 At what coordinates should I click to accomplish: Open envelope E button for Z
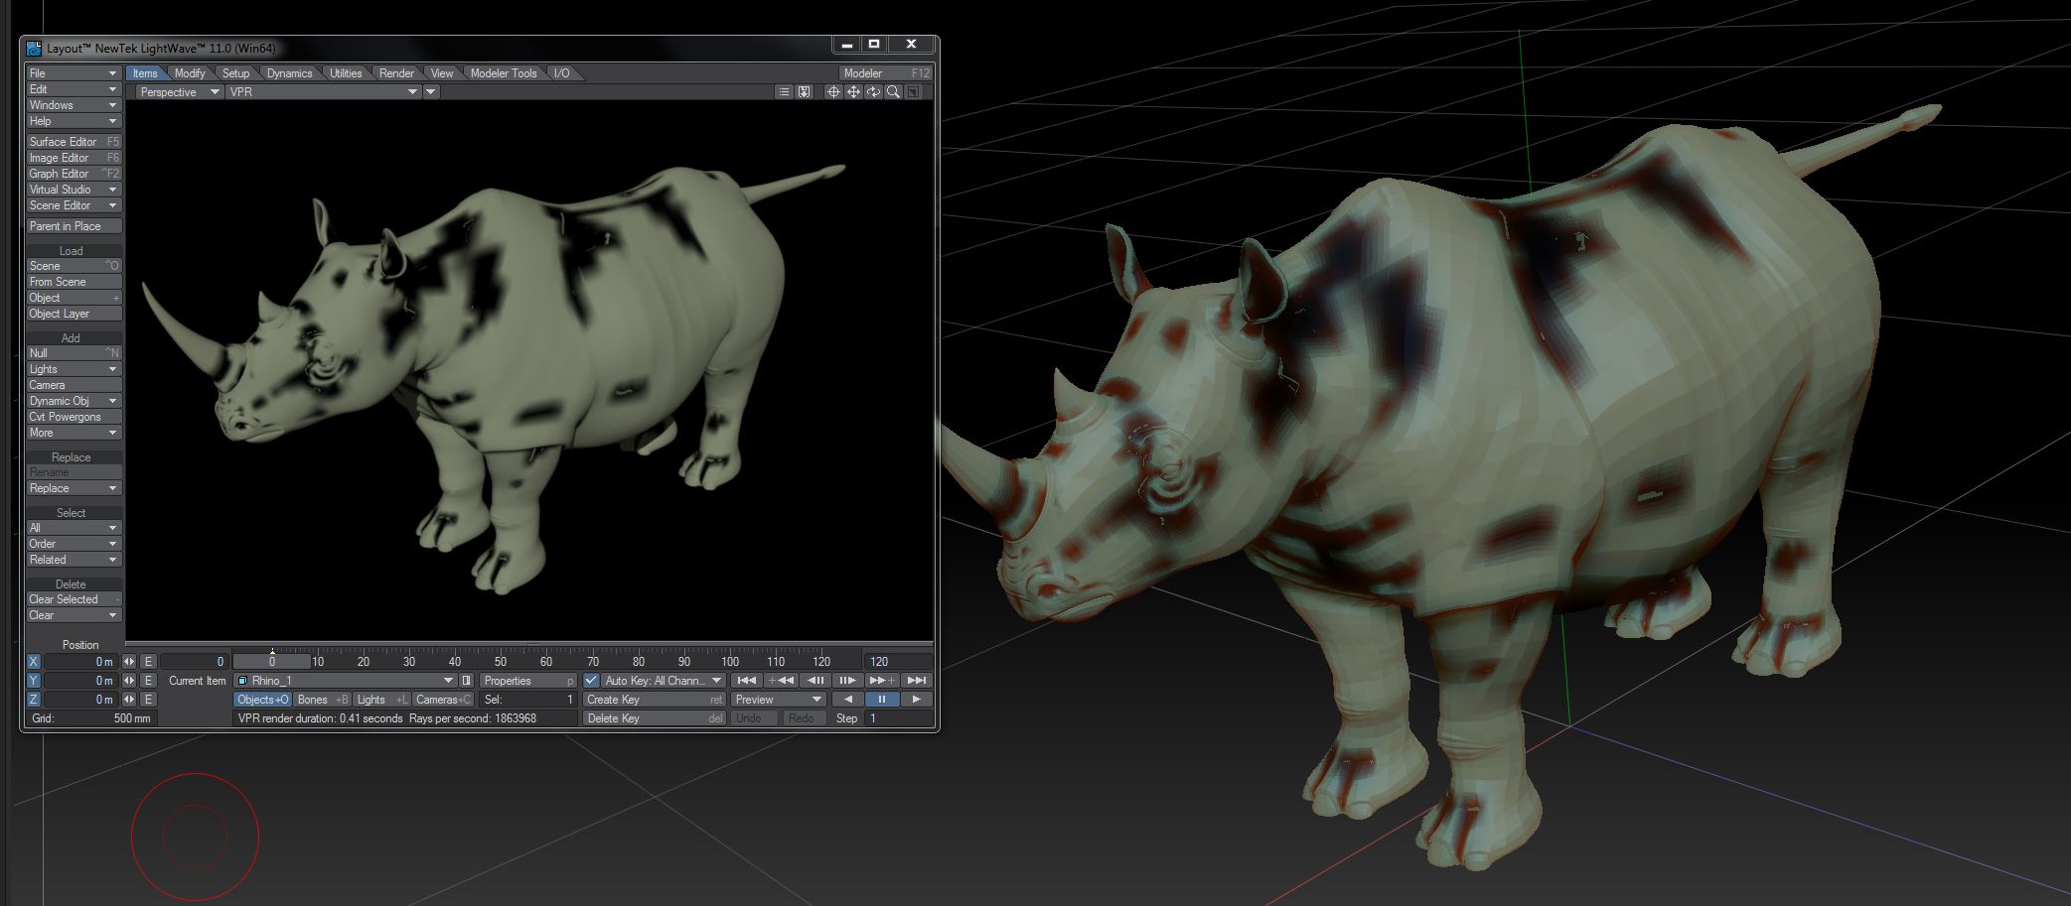(148, 700)
